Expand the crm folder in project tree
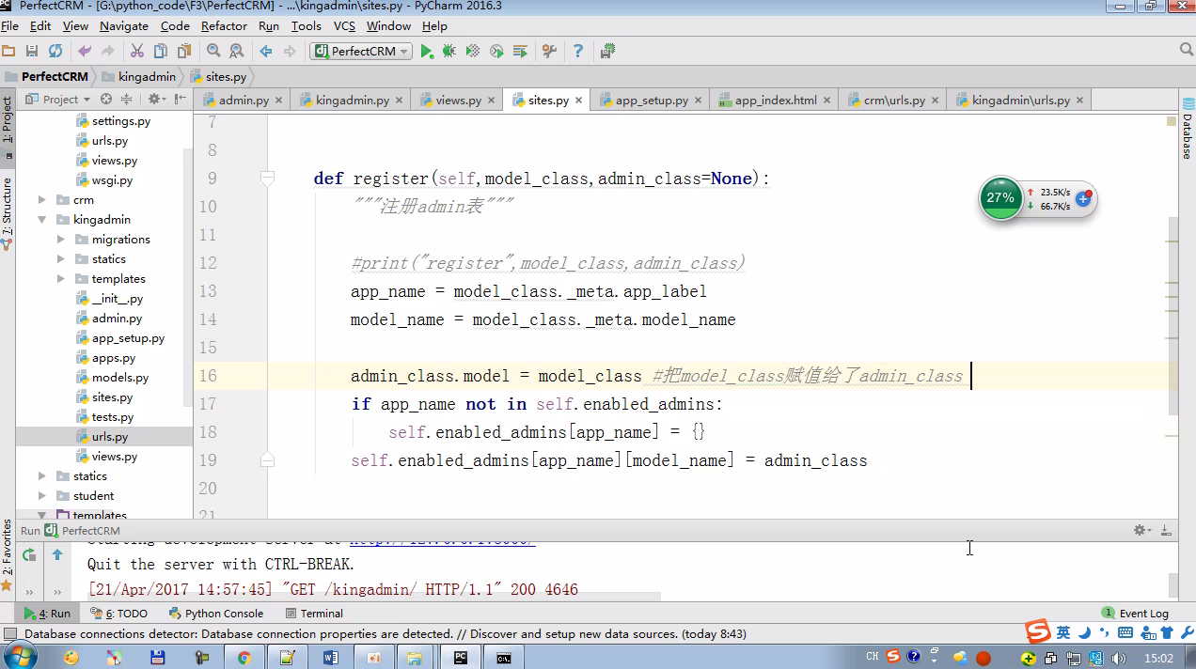The image size is (1196, 669). pos(42,200)
